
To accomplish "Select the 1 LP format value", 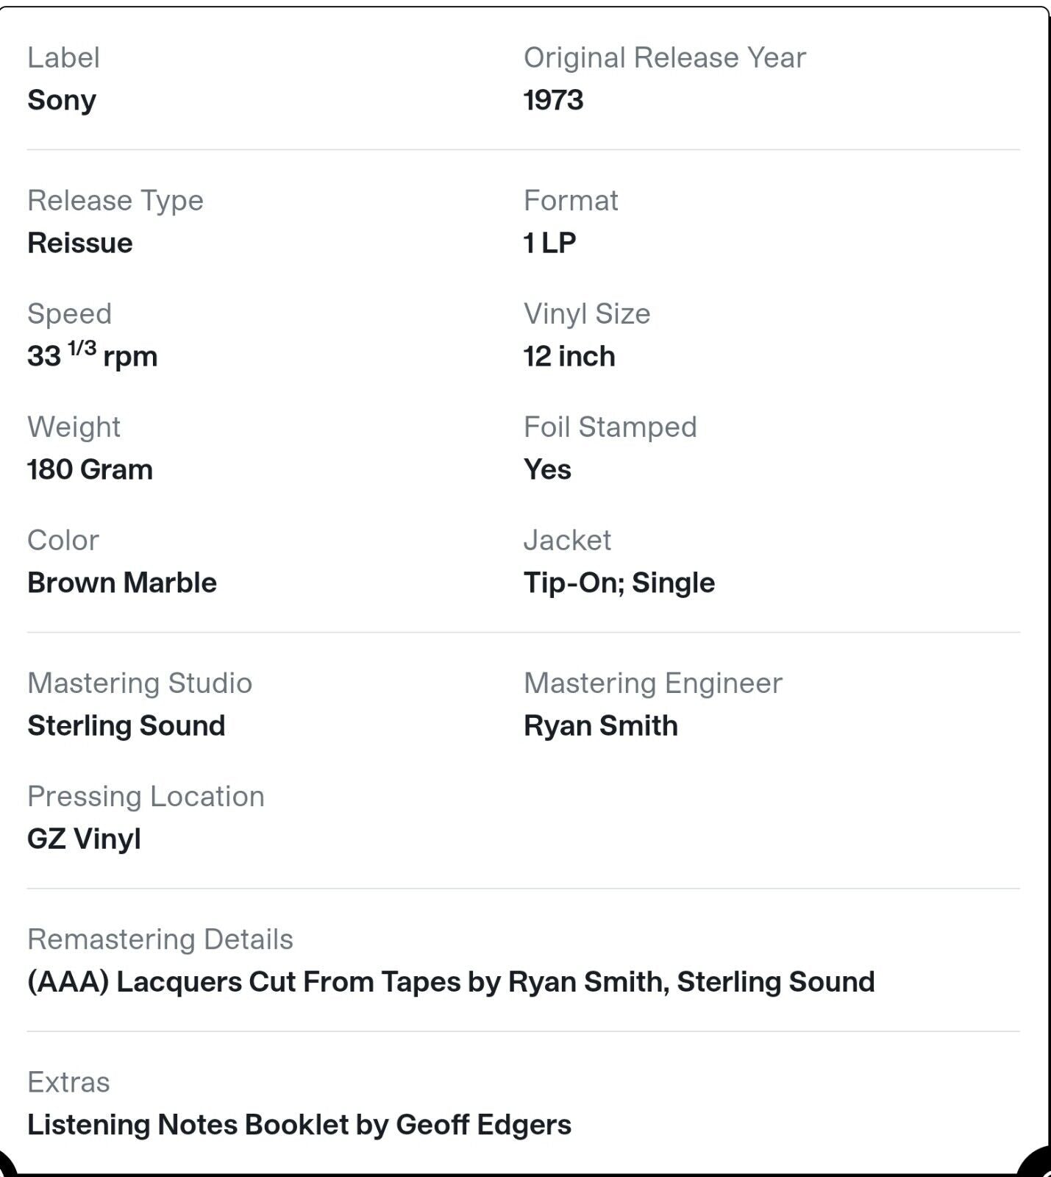I will (x=549, y=243).
